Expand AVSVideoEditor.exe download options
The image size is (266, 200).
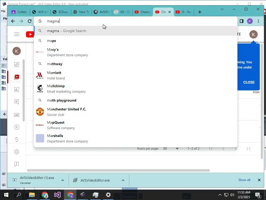pyautogui.click(x=123, y=180)
